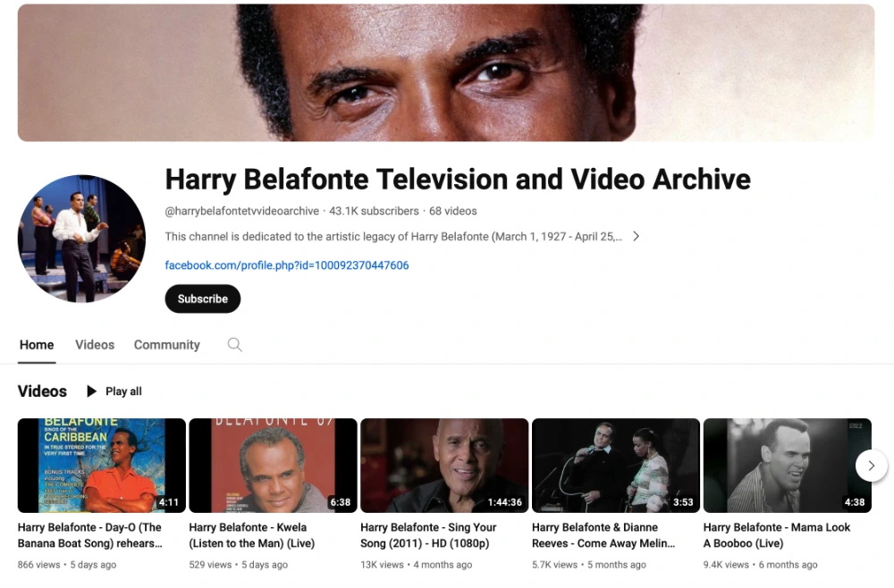The width and height of the screenshot is (894, 588).
Task: Click the Play all label
Action: click(x=123, y=391)
